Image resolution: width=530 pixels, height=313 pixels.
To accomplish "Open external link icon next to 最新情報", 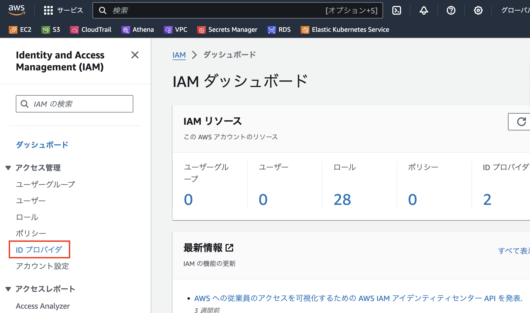I will tap(229, 248).
